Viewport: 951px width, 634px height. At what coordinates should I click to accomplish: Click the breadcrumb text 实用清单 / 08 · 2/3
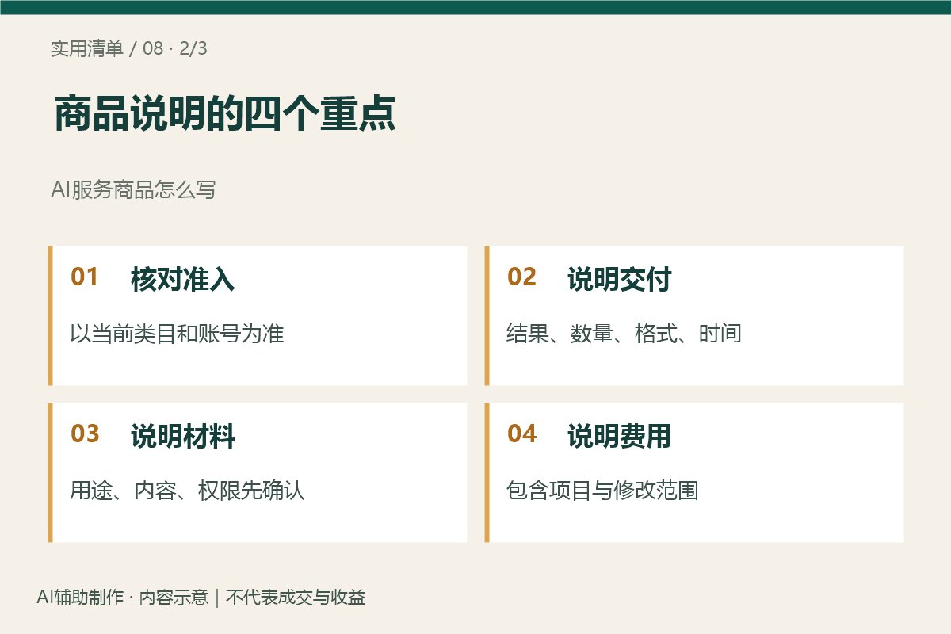click(x=129, y=48)
